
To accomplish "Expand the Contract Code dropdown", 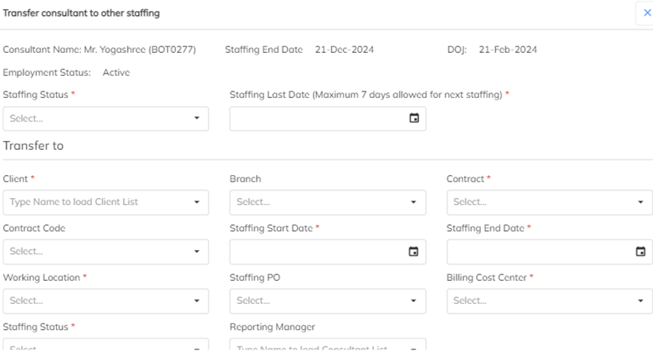I will pos(106,252).
